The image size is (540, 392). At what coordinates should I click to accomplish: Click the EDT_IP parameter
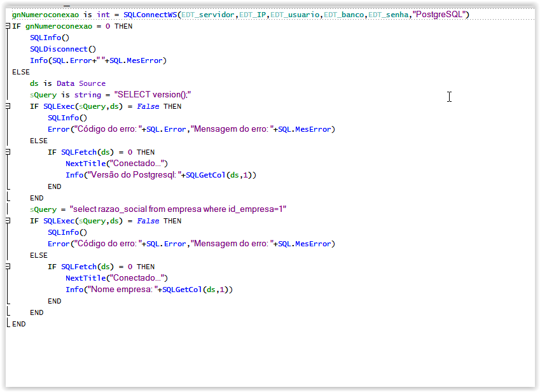(x=253, y=15)
